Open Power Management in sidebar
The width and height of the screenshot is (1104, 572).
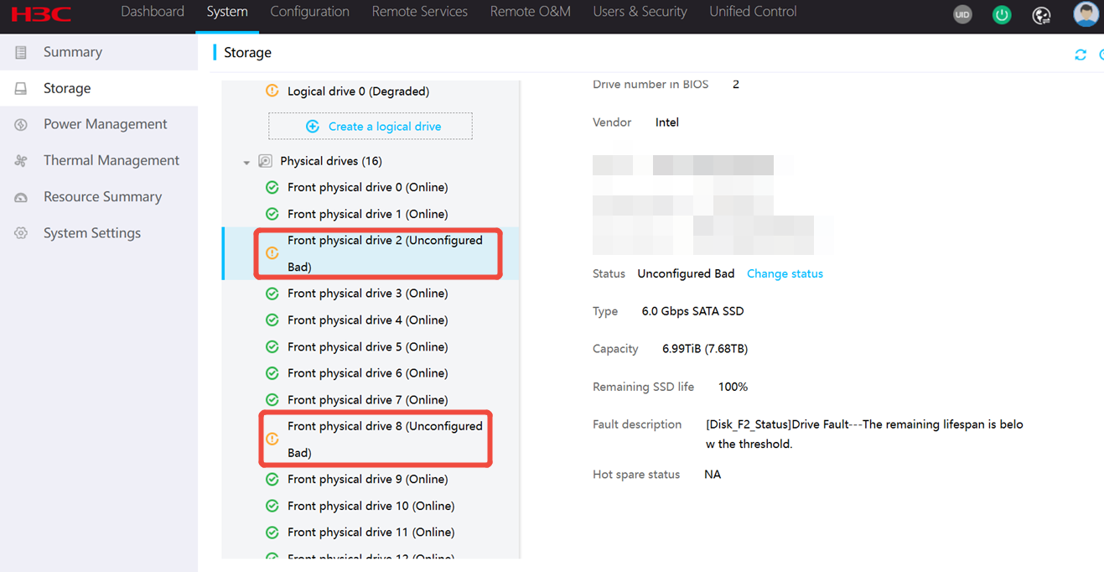[x=105, y=124]
